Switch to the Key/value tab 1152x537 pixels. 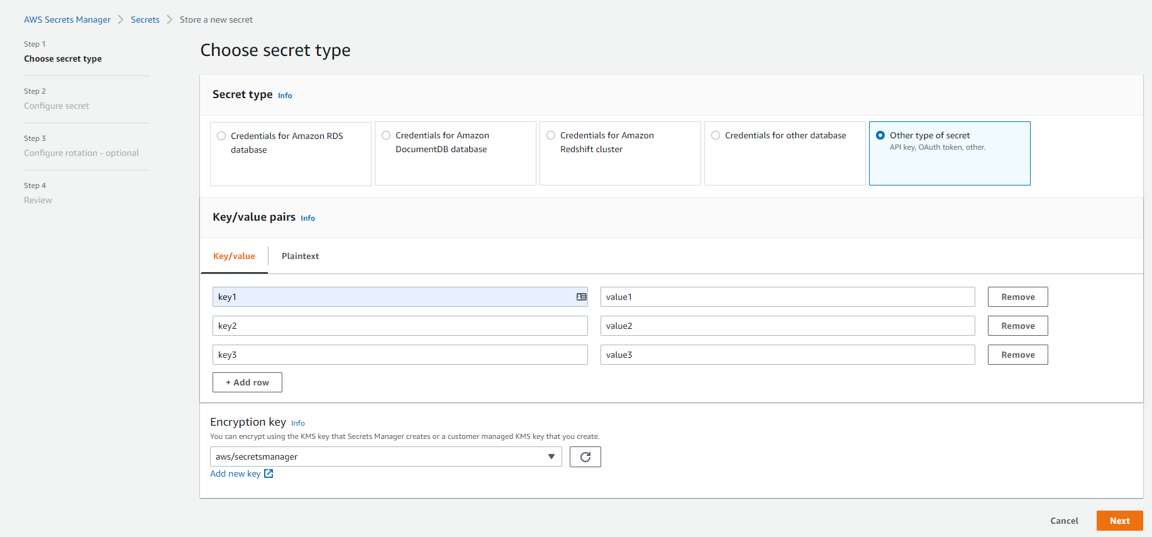pos(234,257)
